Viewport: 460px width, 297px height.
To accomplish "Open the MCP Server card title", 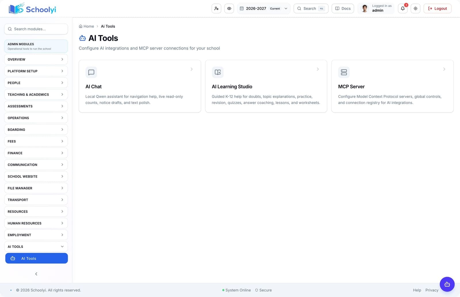I will (x=351, y=86).
